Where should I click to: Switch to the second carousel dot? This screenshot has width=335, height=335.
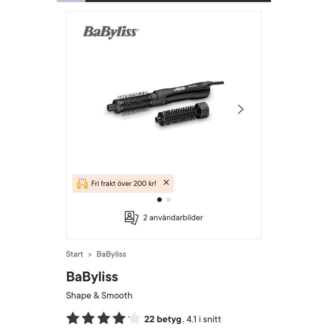[169, 200]
